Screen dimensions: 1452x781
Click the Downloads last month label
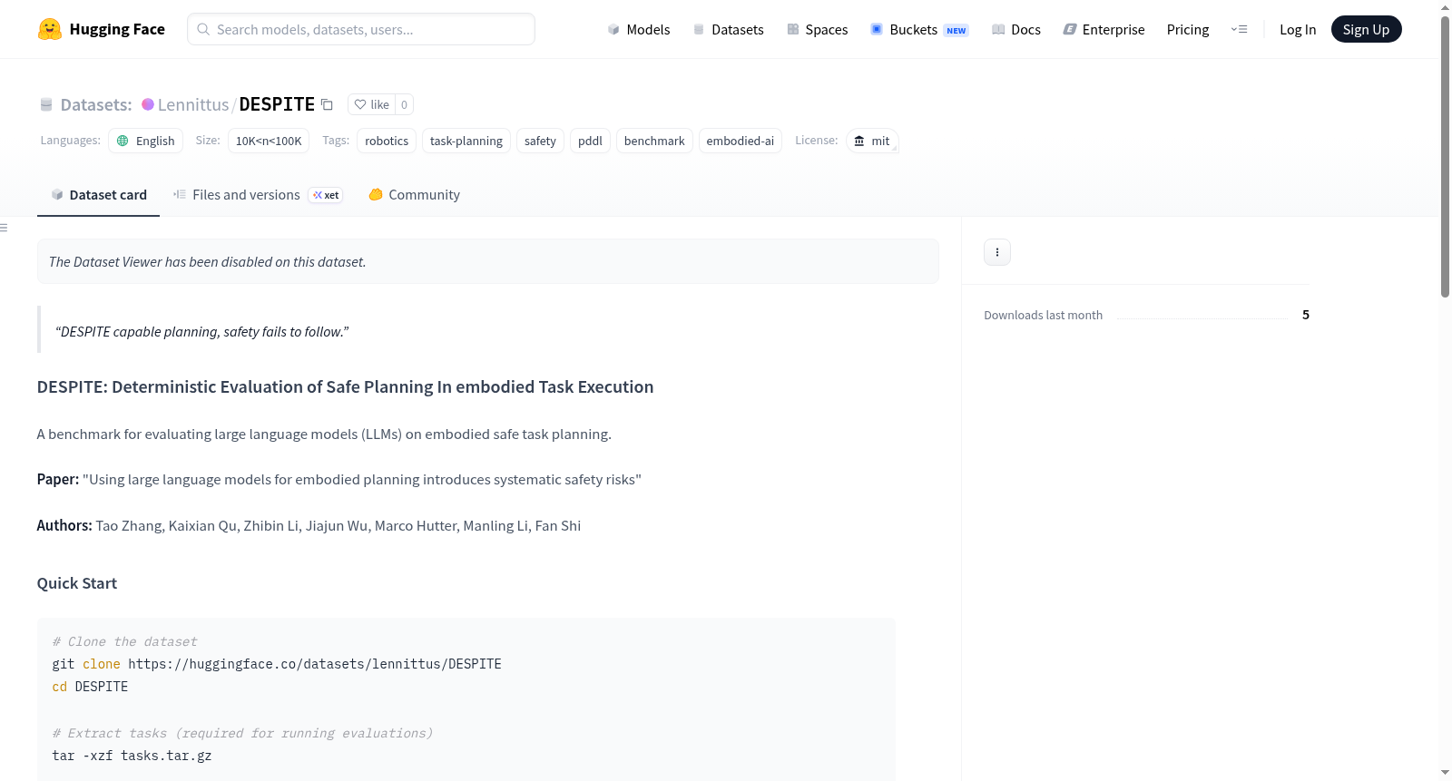(x=1044, y=315)
